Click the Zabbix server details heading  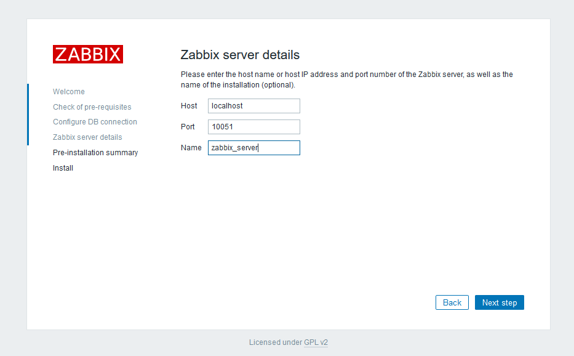pos(240,55)
